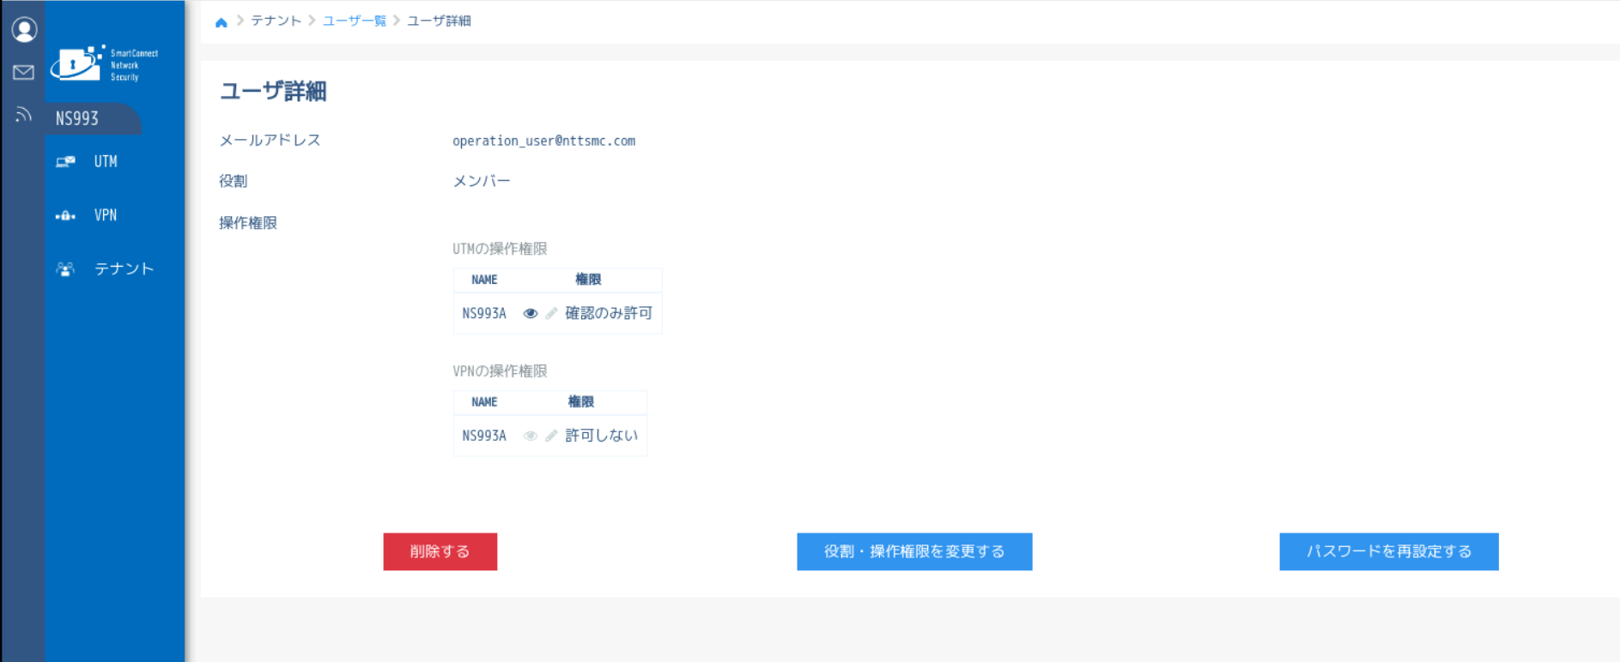Click the テナント breadcrumb text
Viewport: 1620px width, 662px height.
pyautogui.click(x=276, y=21)
